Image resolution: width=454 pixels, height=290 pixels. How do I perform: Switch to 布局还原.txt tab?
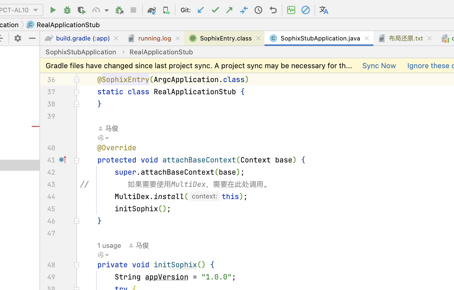[x=406, y=38]
